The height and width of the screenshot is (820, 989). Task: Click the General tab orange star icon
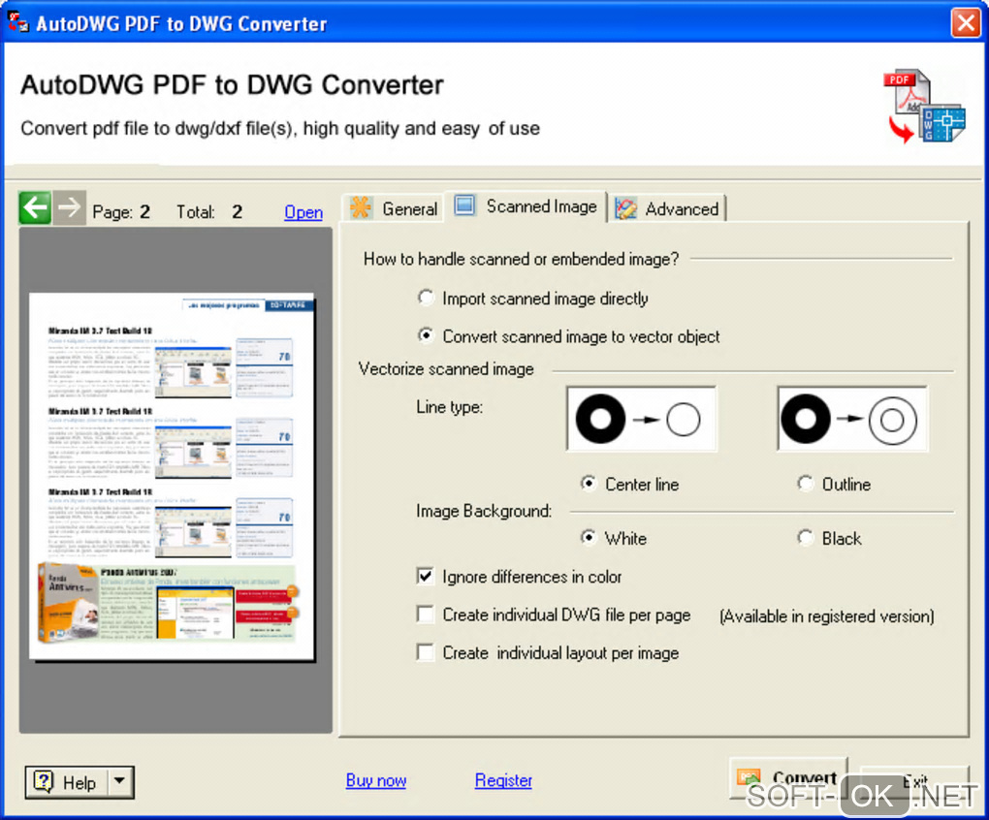(x=361, y=207)
